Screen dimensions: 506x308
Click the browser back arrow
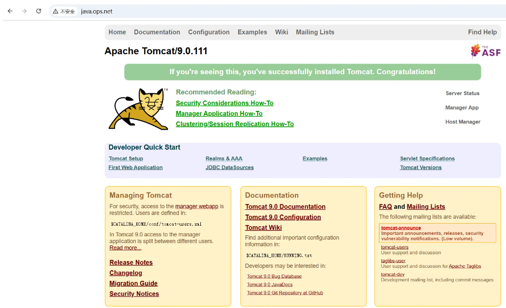click(10, 11)
